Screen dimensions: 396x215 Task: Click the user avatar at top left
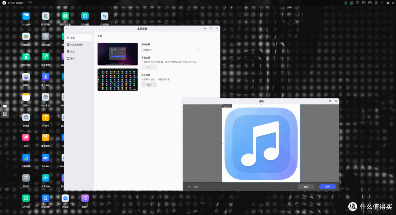[x=4, y=3]
